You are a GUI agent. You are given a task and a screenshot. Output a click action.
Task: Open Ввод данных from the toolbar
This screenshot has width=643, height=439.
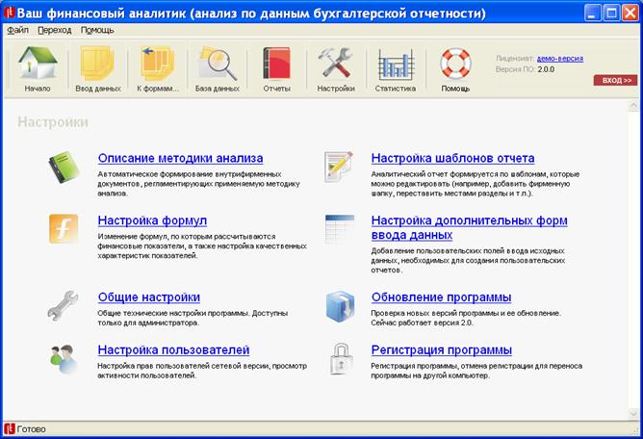(96, 65)
